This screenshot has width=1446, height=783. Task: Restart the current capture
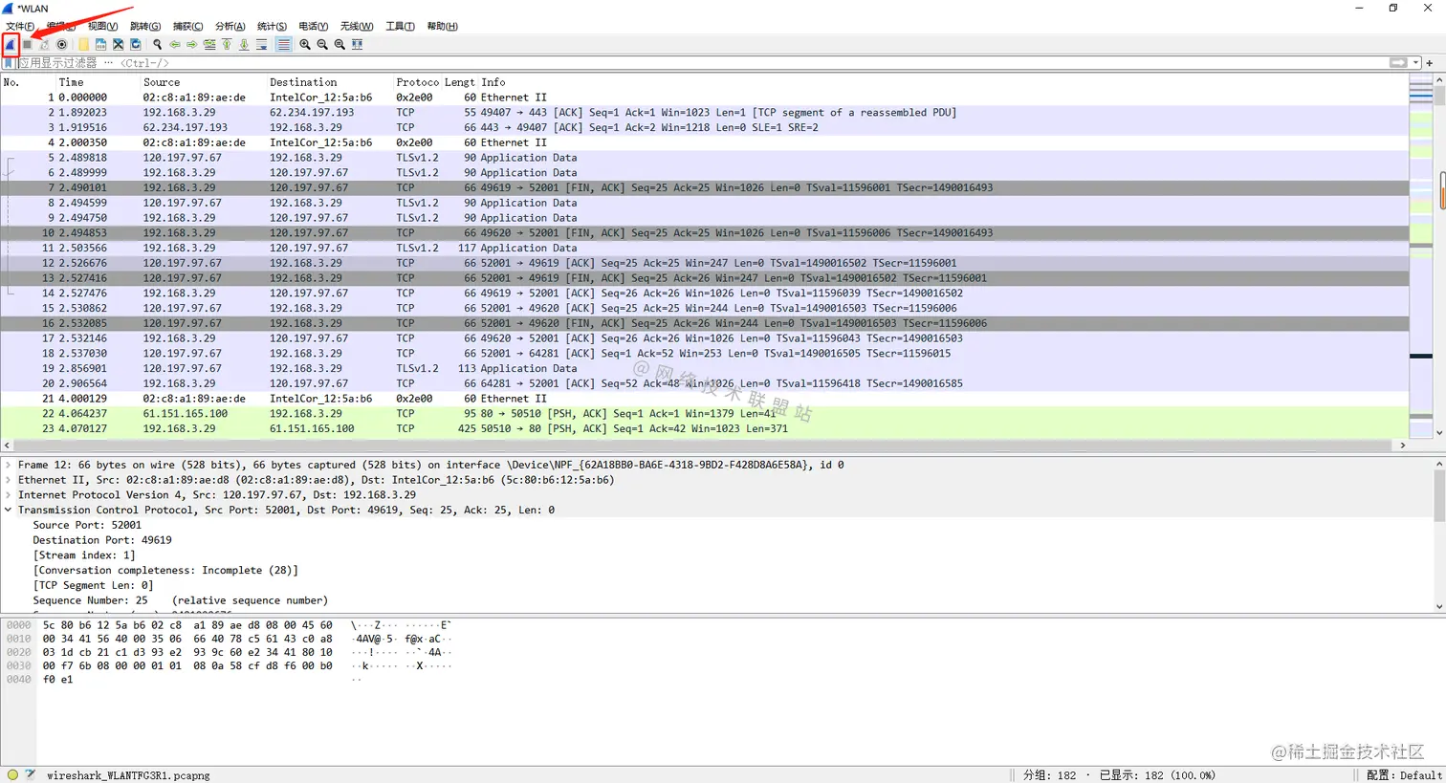click(x=45, y=44)
